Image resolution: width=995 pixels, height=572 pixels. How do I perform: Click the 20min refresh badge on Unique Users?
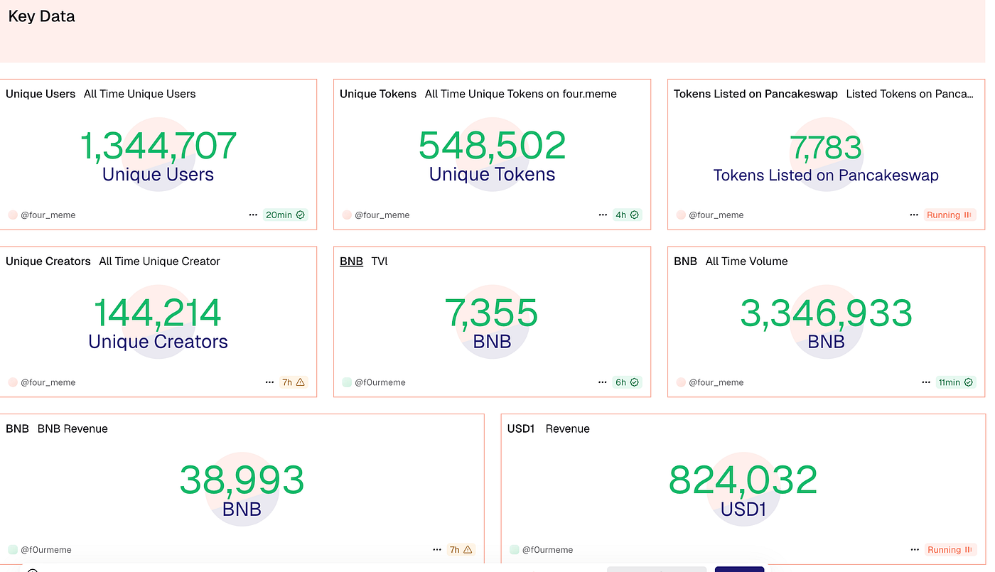pos(285,215)
